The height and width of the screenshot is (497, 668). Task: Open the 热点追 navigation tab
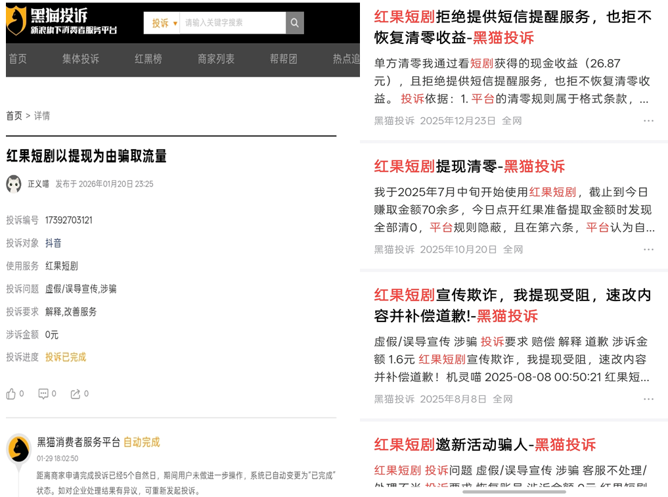click(346, 59)
